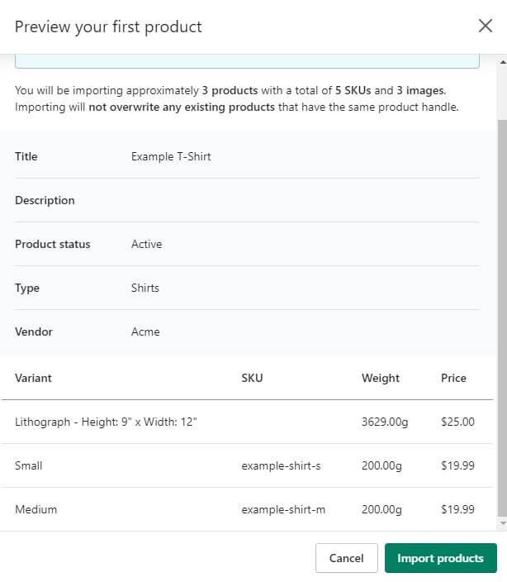Click the vertical scrollbar thumb
The image size is (507, 582).
tap(501, 314)
